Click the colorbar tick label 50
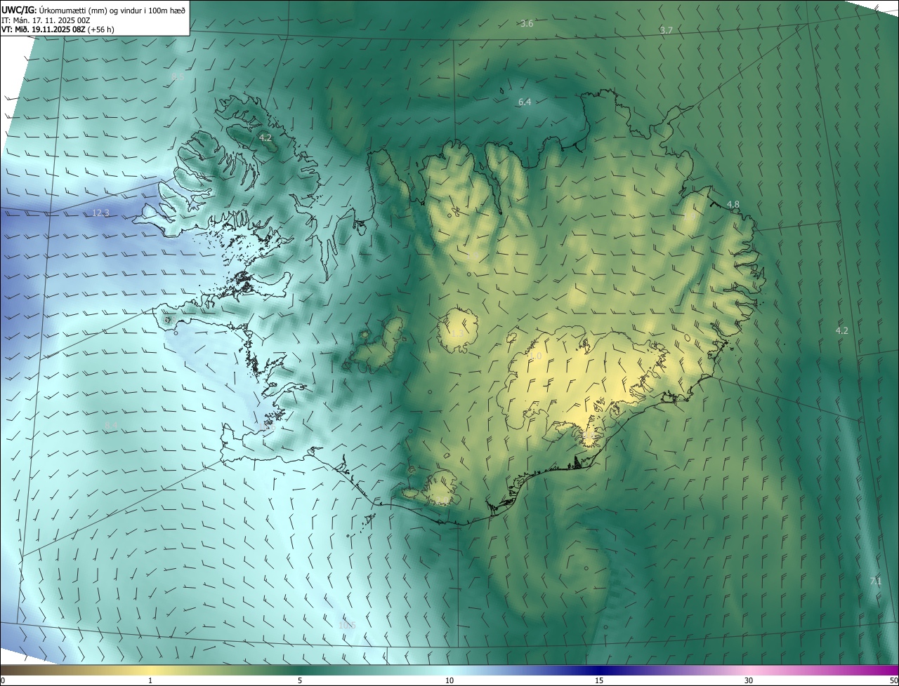The image size is (899, 686). tap(893, 680)
